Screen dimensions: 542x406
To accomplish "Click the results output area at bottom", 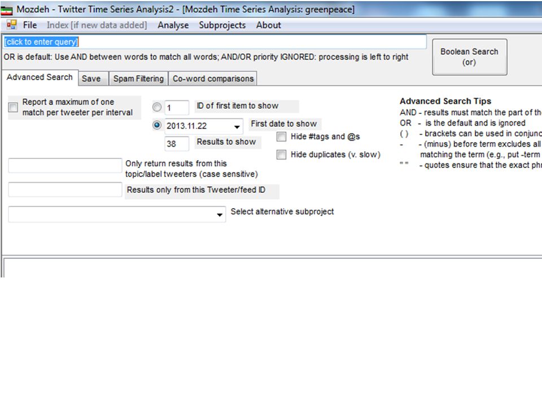I will click(x=273, y=267).
